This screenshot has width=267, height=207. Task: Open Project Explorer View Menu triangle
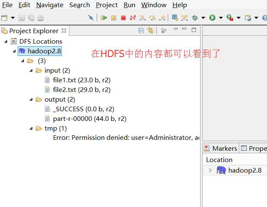tap(176, 29)
